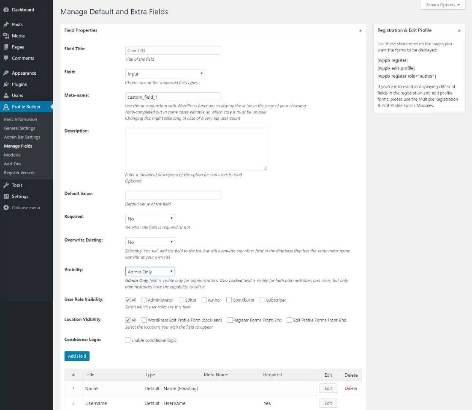
Task: Check the Editor role checkbox
Action: [x=182, y=300]
